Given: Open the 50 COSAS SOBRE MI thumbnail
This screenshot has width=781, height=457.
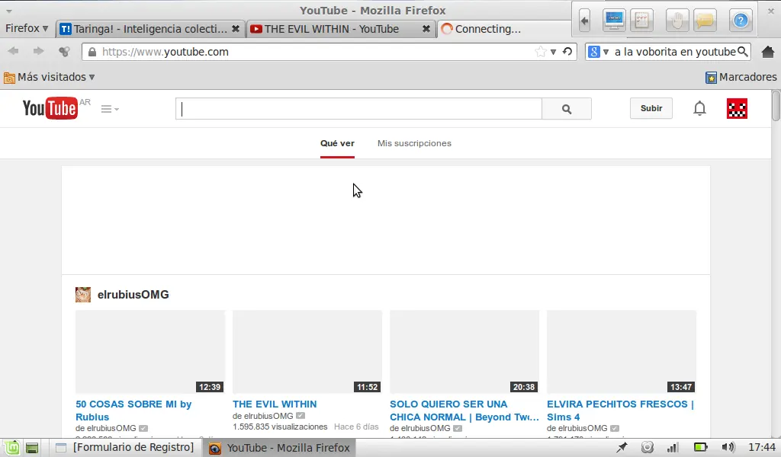Looking at the screenshot, I should click(x=150, y=352).
